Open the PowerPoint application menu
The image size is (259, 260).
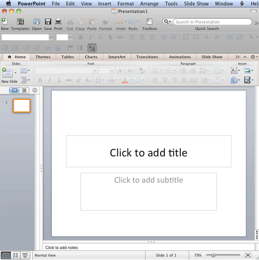pyautogui.click(x=32, y=3)
